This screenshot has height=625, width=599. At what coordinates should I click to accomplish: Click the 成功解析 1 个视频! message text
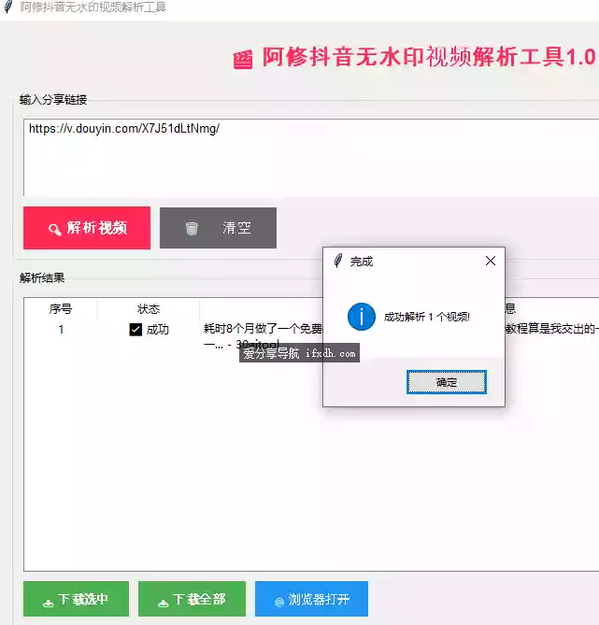427,317
